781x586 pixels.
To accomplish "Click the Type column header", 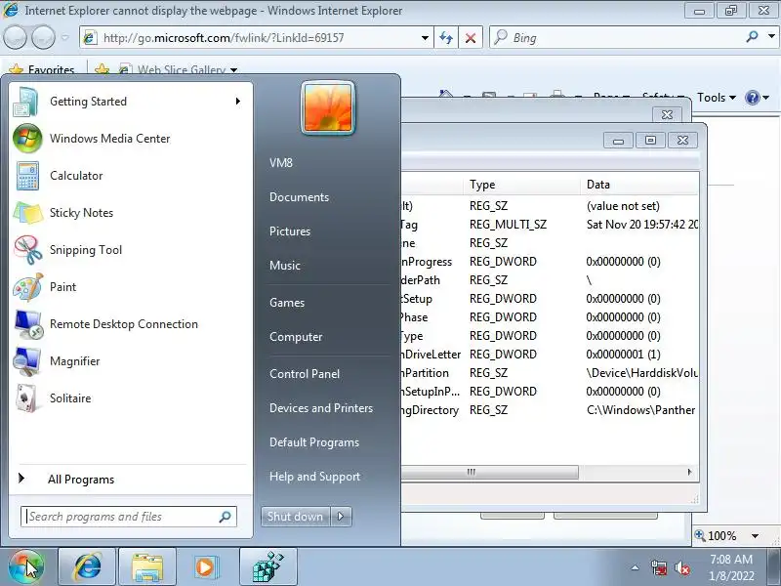I will [522, 185].
